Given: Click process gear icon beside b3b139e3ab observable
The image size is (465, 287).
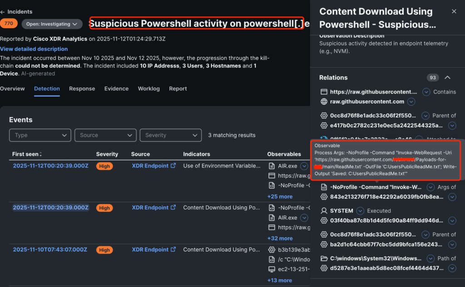Looking at the screenshot, I should point(272,249).
